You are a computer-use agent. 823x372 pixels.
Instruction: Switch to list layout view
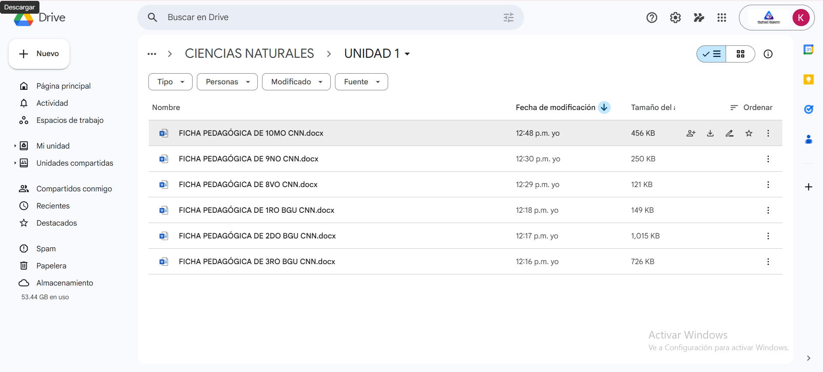click(712, 54)
